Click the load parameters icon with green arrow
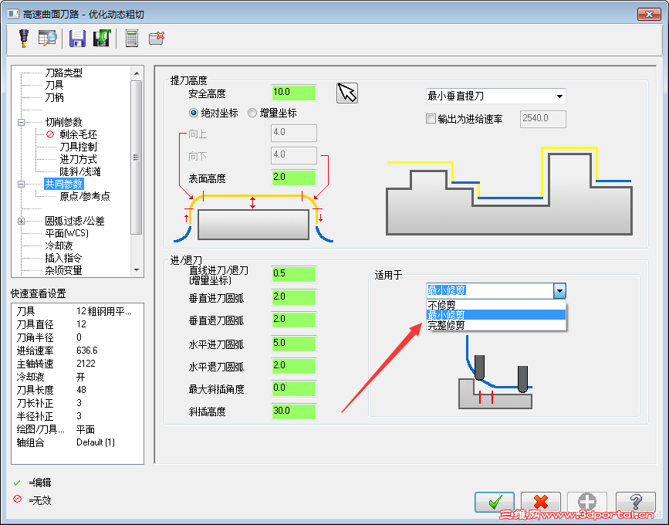The width and height of the screenshot is (669, 525). [x=102, y=38]
